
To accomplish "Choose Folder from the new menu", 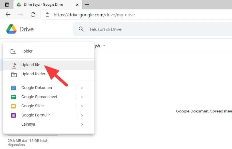I will point(49,51).
